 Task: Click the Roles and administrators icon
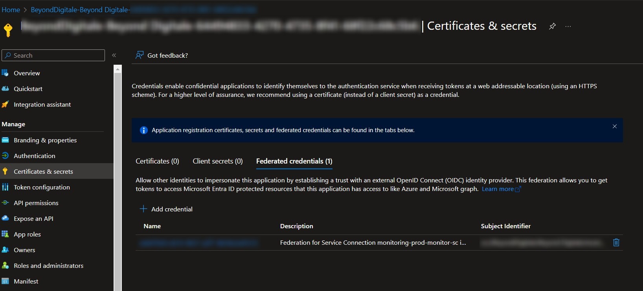pyautogui.click(x=5, y=266)
